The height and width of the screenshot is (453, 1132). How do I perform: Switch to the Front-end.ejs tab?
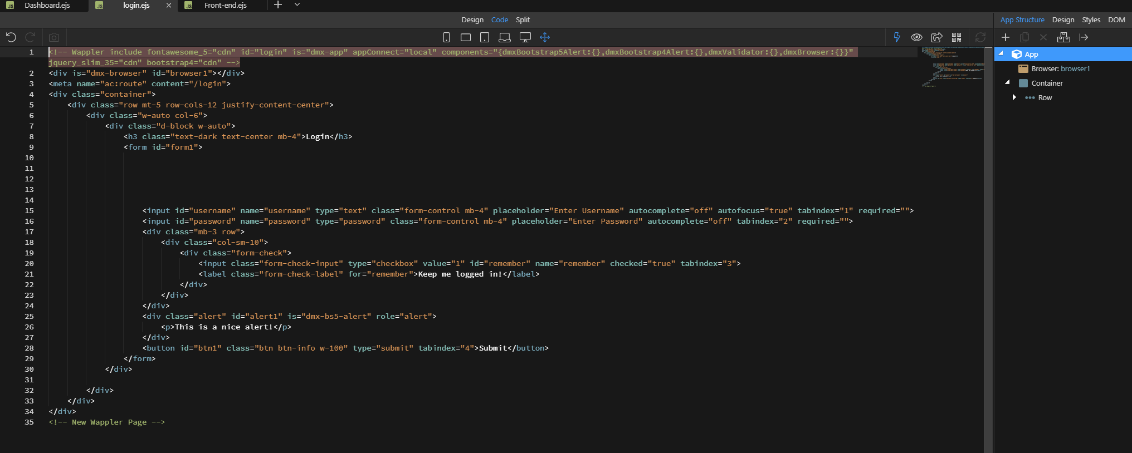225,6
